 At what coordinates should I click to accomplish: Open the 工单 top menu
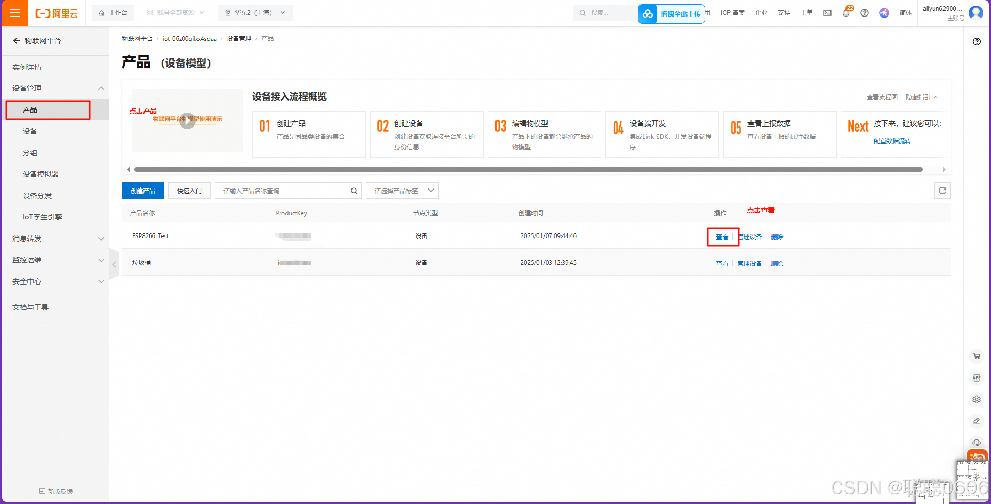pos(807,13)
